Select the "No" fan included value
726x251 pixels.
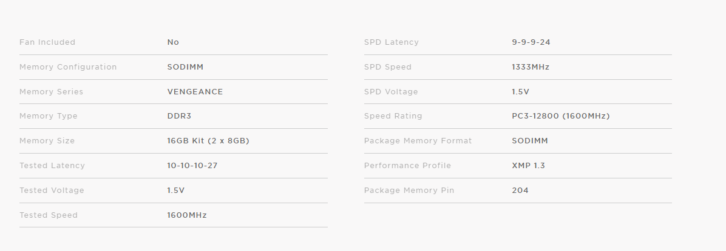pyautogui.click(x=173, y=42)
